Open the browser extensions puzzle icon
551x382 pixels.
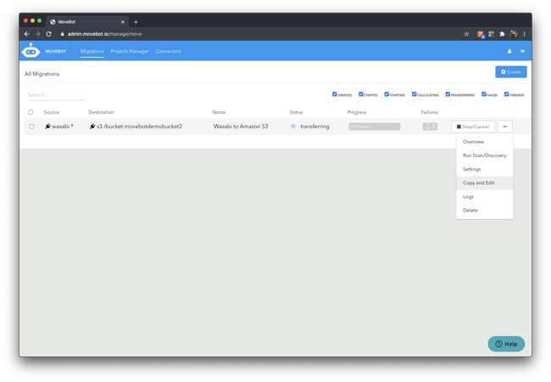[502, 34]
